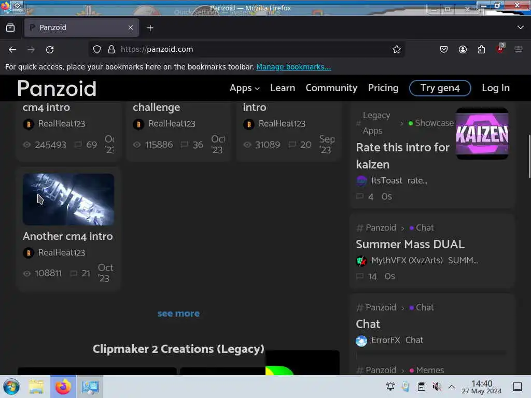Open Firefox View tab-history icon
This screenshot has width=531, height=398.
click(10, 28)
